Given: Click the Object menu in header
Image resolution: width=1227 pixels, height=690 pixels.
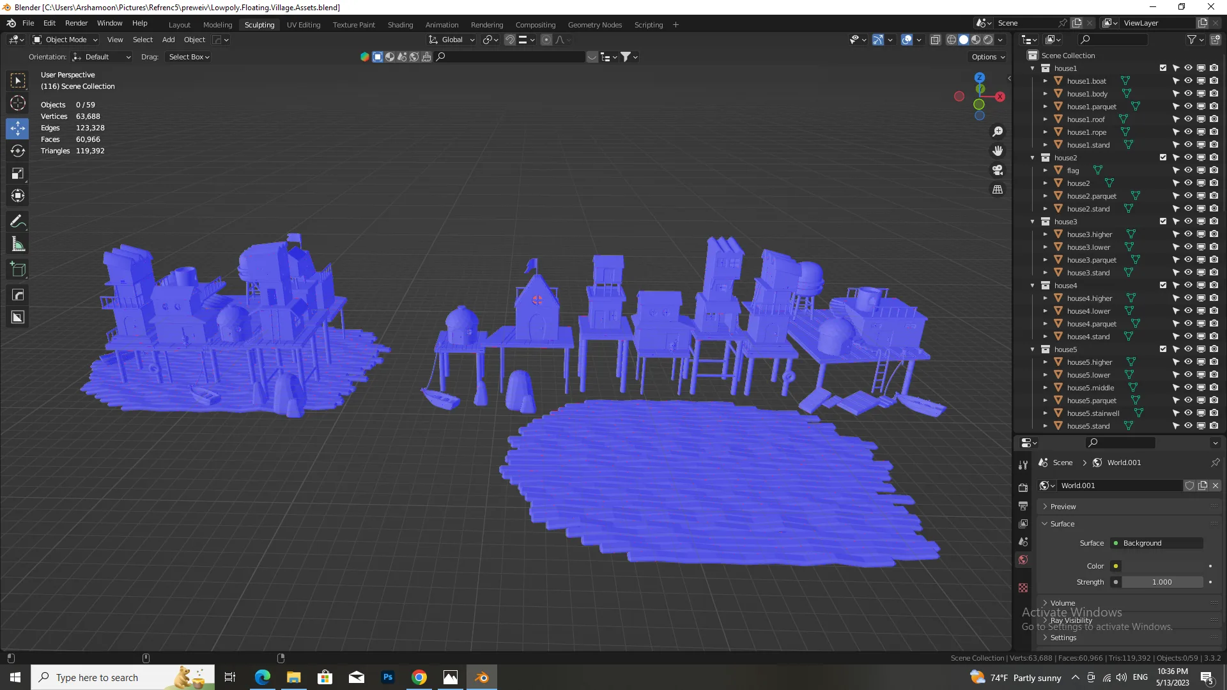Looking at the screenshot, I should click(195, 40).
